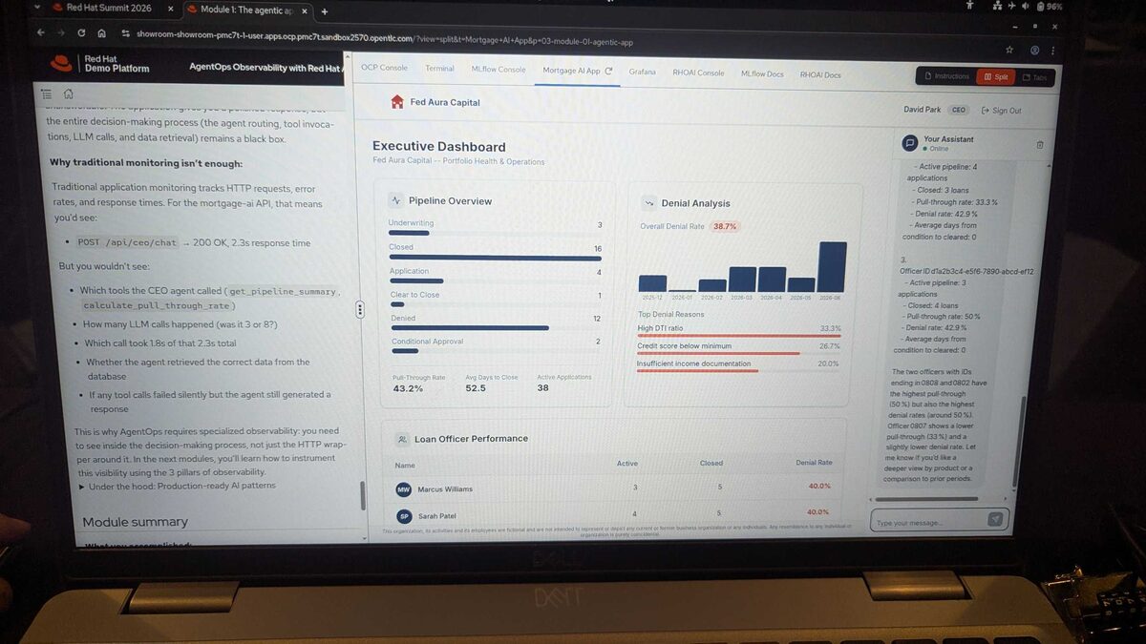1146x644 pixels.
Task: Clear the chat with the trash icon
Action: point(1040,145)
